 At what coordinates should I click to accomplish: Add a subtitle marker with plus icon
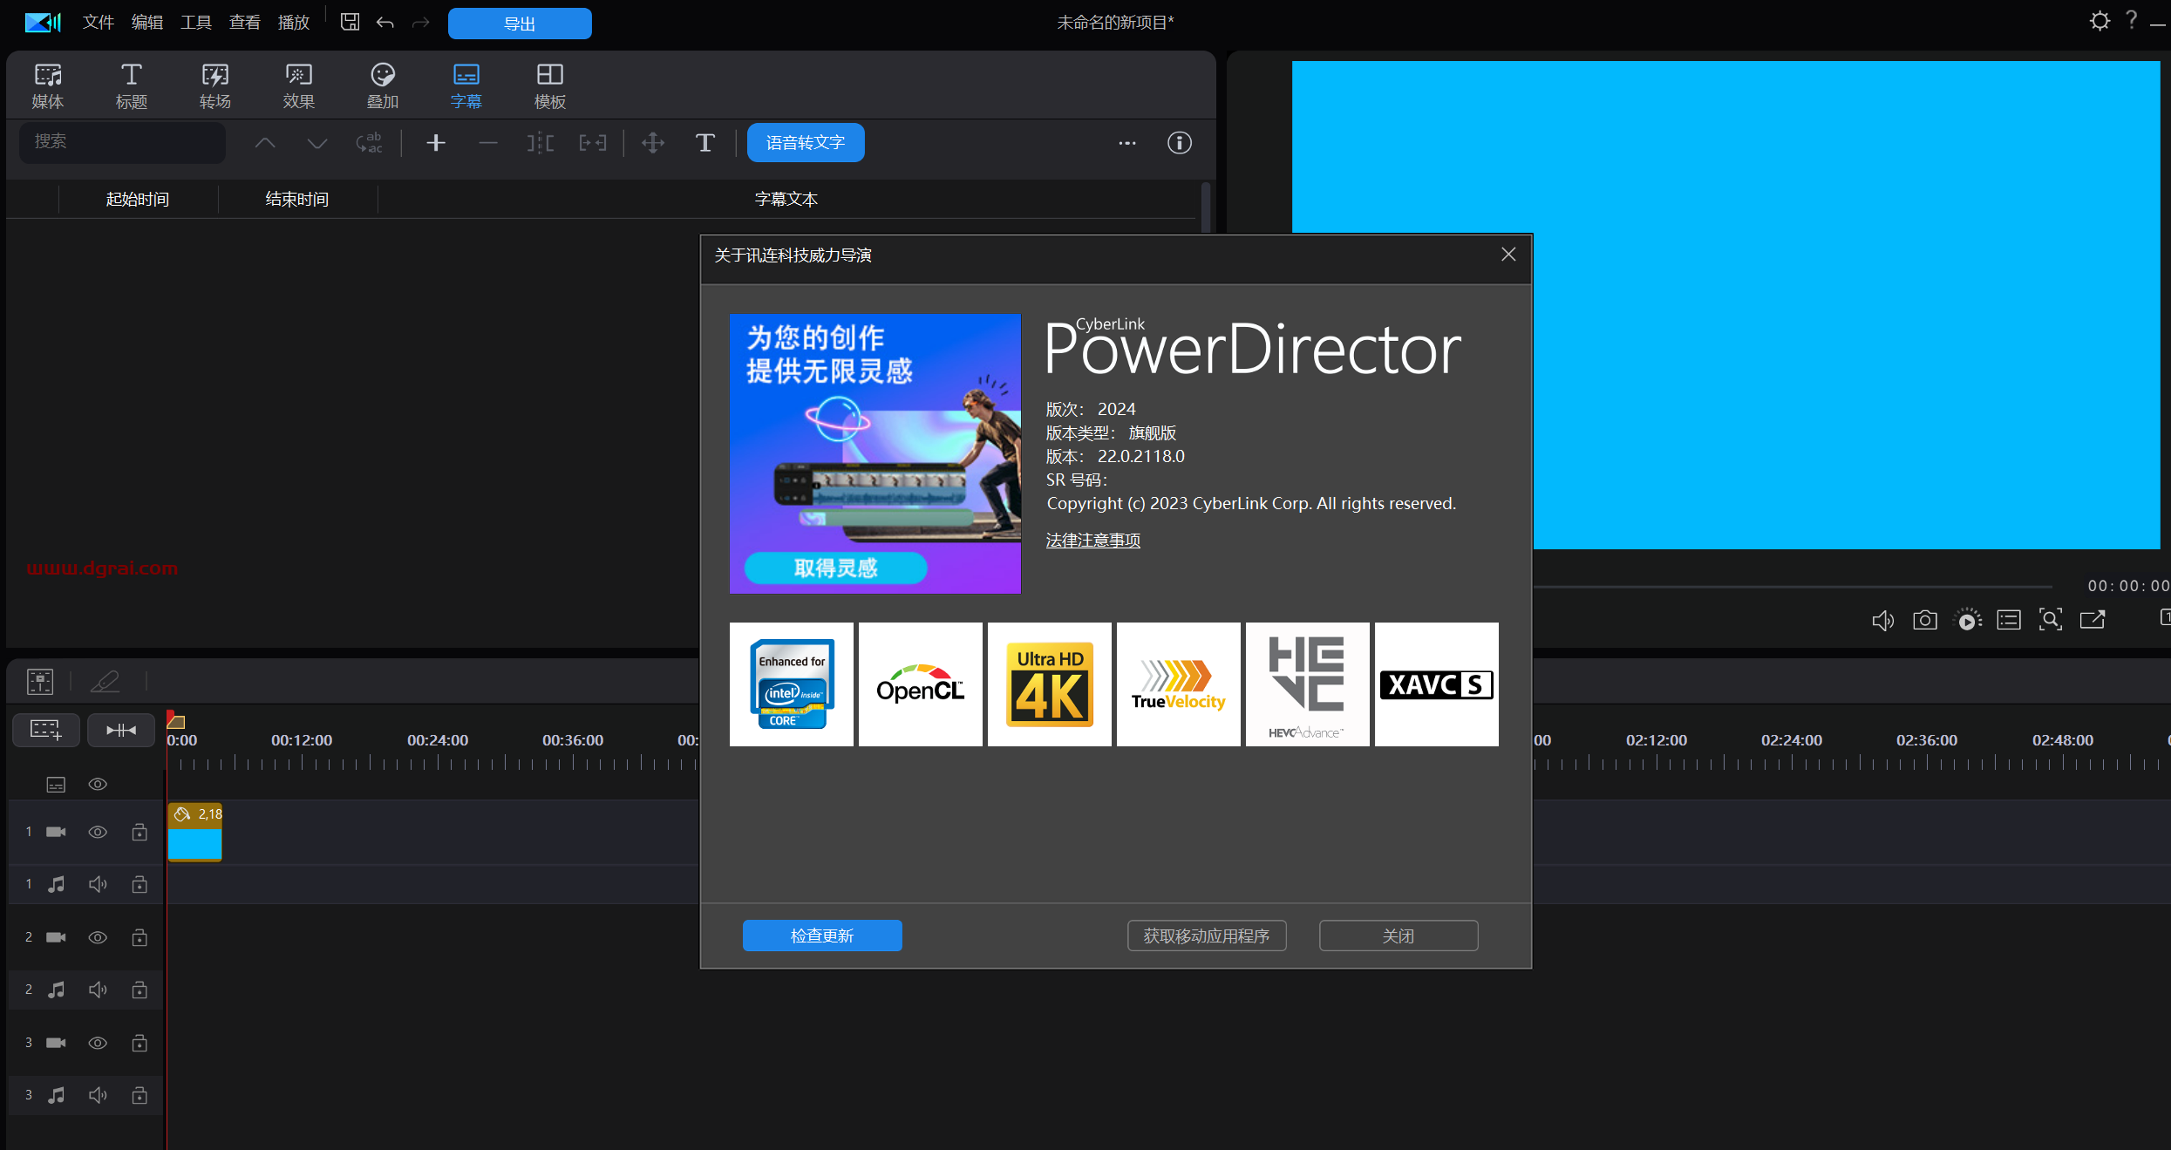point(436,143)
